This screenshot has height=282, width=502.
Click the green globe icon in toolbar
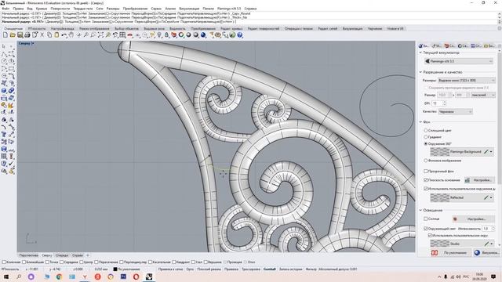pyautogui.click(x=232, y=35)
